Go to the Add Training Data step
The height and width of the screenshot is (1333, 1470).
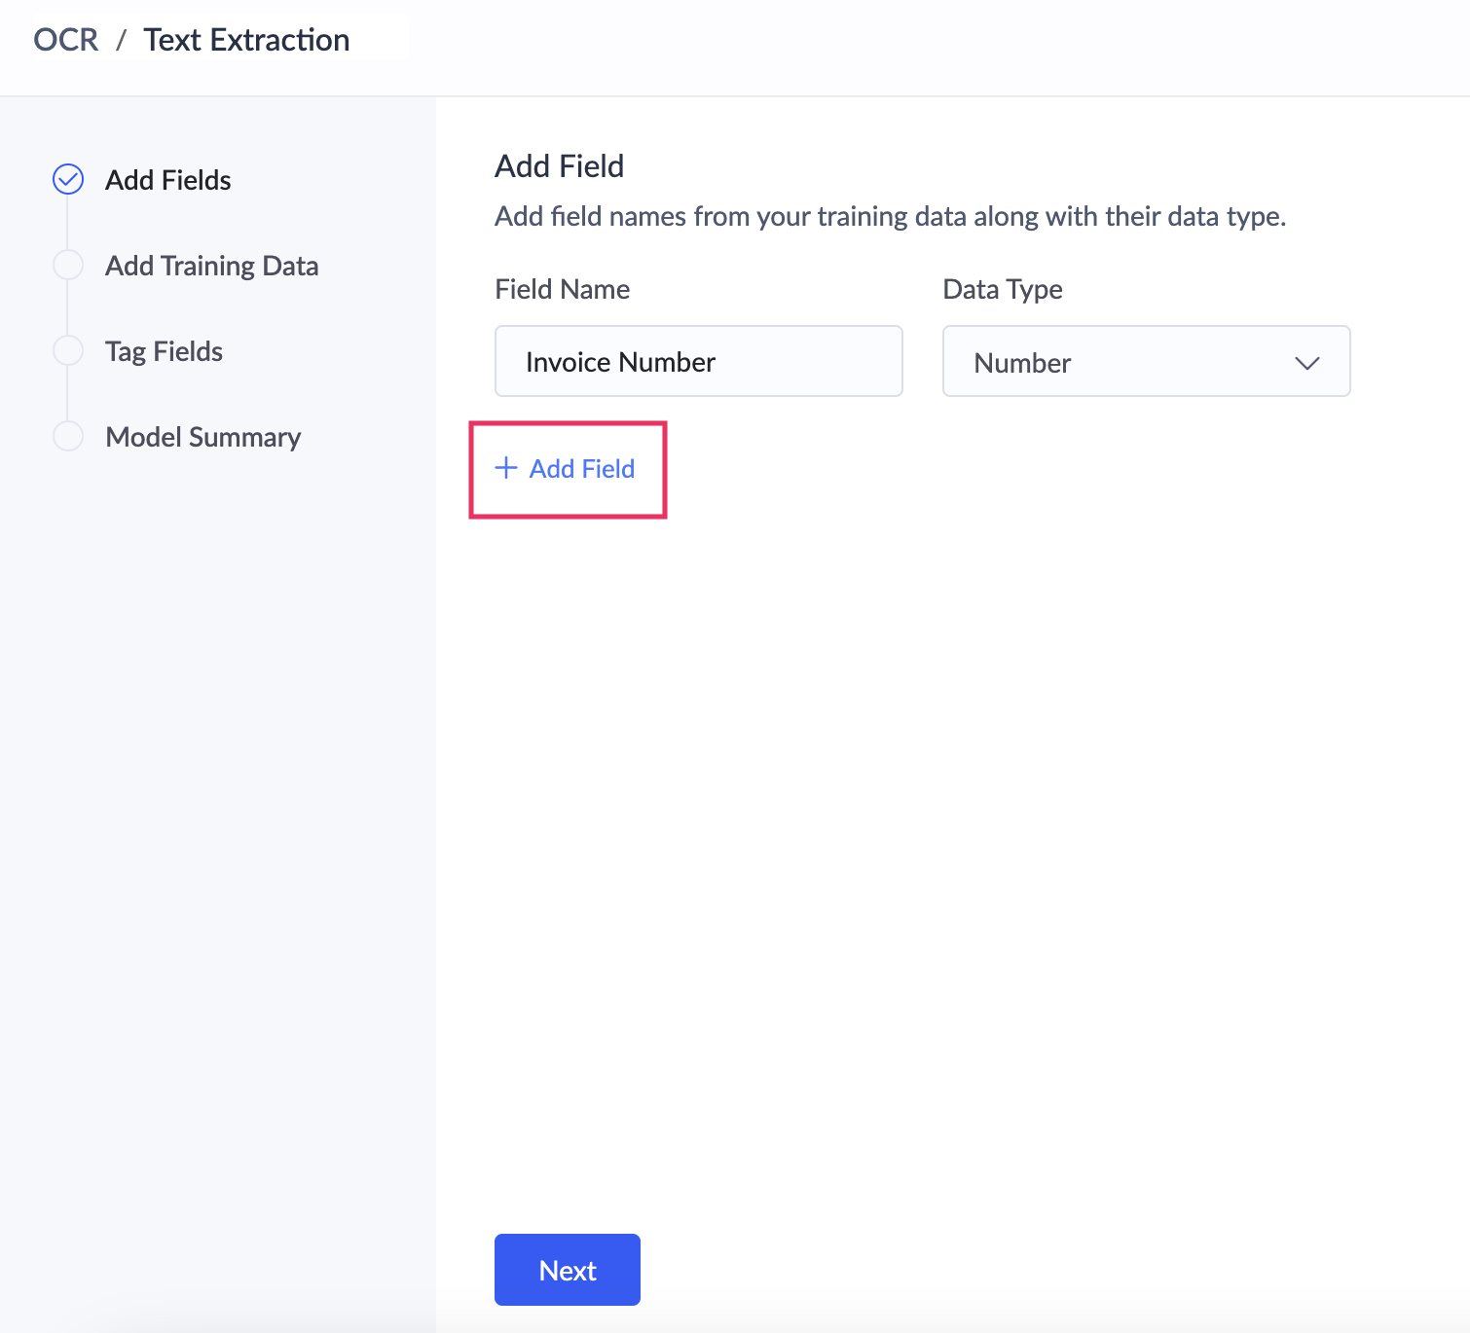click(x=211, y=266)
